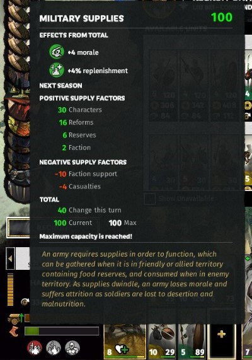Select the cavalry unit card showing 10 and 29
252x360 pixels.
pos(162,341)
